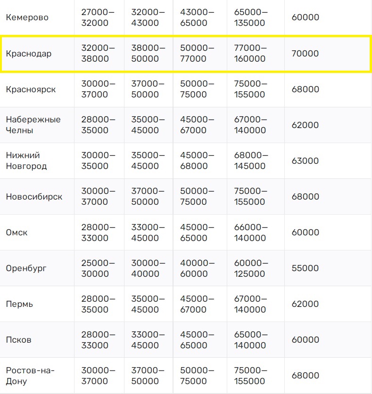
Task: Click the Красноярск city name
Action: pos(31,89)
